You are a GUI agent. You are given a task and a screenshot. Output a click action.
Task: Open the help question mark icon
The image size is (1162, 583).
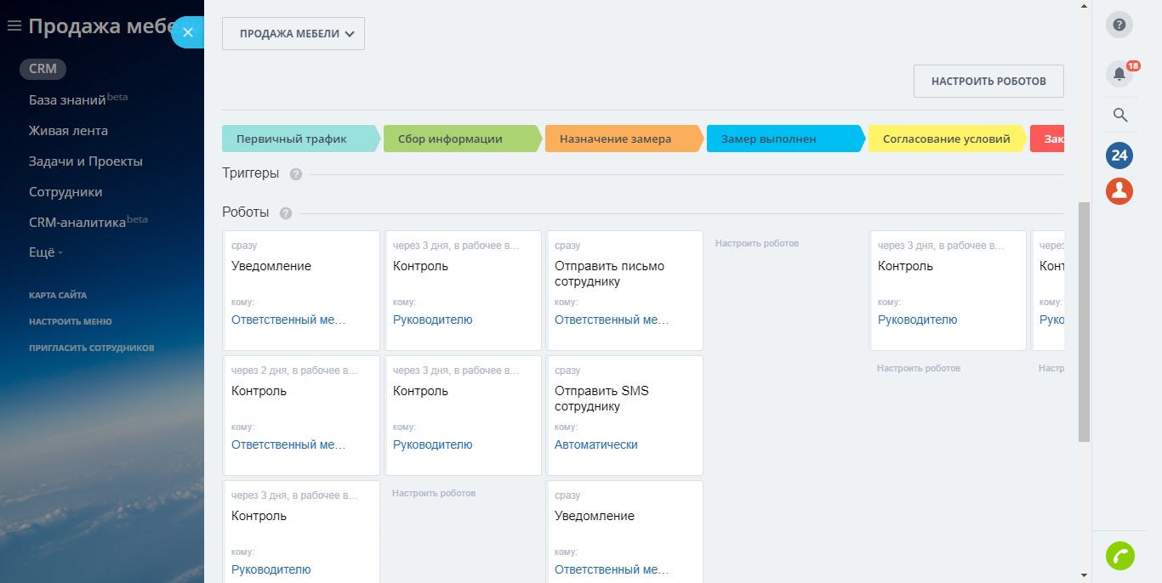point(1119,25)
